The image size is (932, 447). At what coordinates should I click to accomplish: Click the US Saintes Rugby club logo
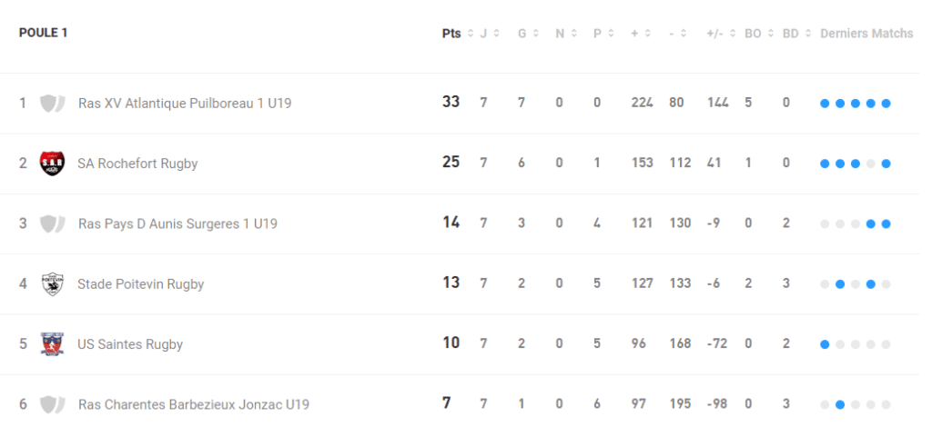(x=53, y=344)
